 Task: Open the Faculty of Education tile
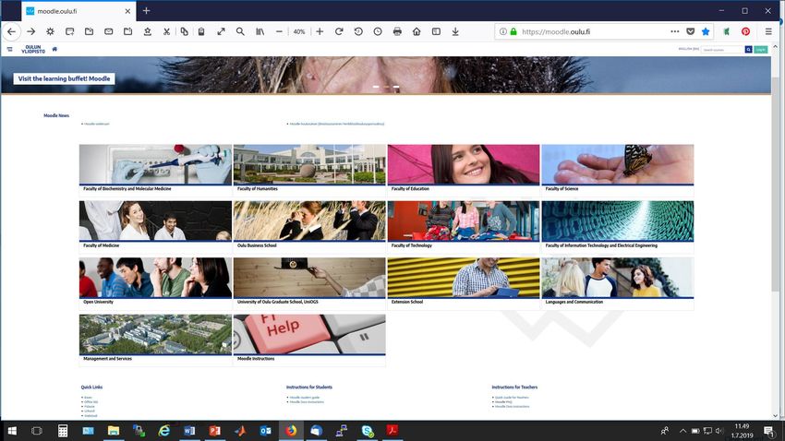coord(464,169)
